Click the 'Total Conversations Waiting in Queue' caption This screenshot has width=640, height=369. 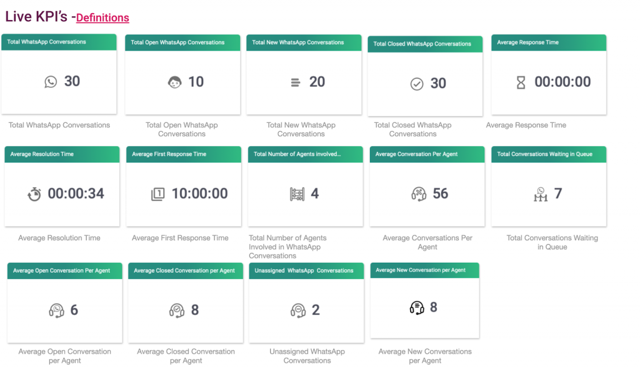coord(552,243)
